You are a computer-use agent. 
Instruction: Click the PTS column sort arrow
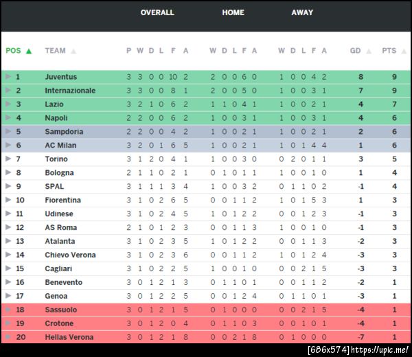coord(402,51)
